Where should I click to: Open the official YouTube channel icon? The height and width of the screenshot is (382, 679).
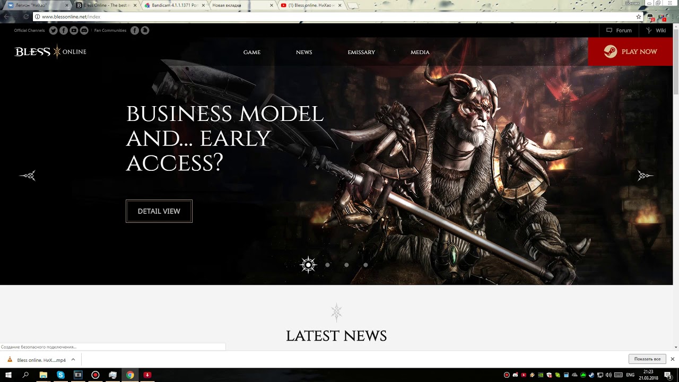pyautogui.click(x=74, y=30)
